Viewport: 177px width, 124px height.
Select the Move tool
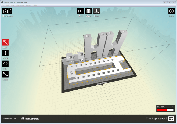(5, 53)
